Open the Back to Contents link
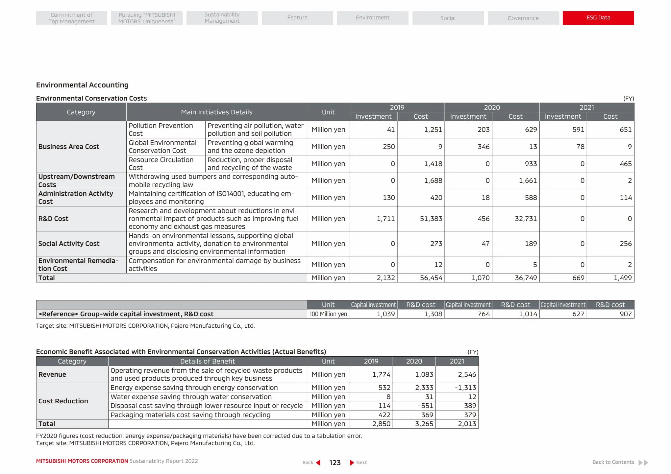 click(613, 462)
